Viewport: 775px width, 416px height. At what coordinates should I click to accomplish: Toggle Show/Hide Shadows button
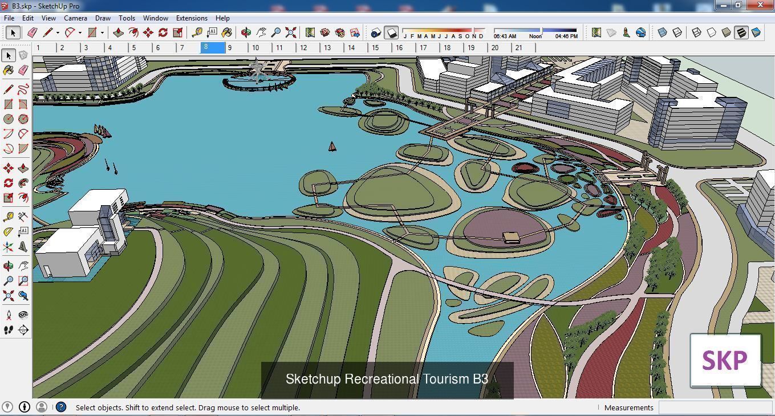[391, 32]
